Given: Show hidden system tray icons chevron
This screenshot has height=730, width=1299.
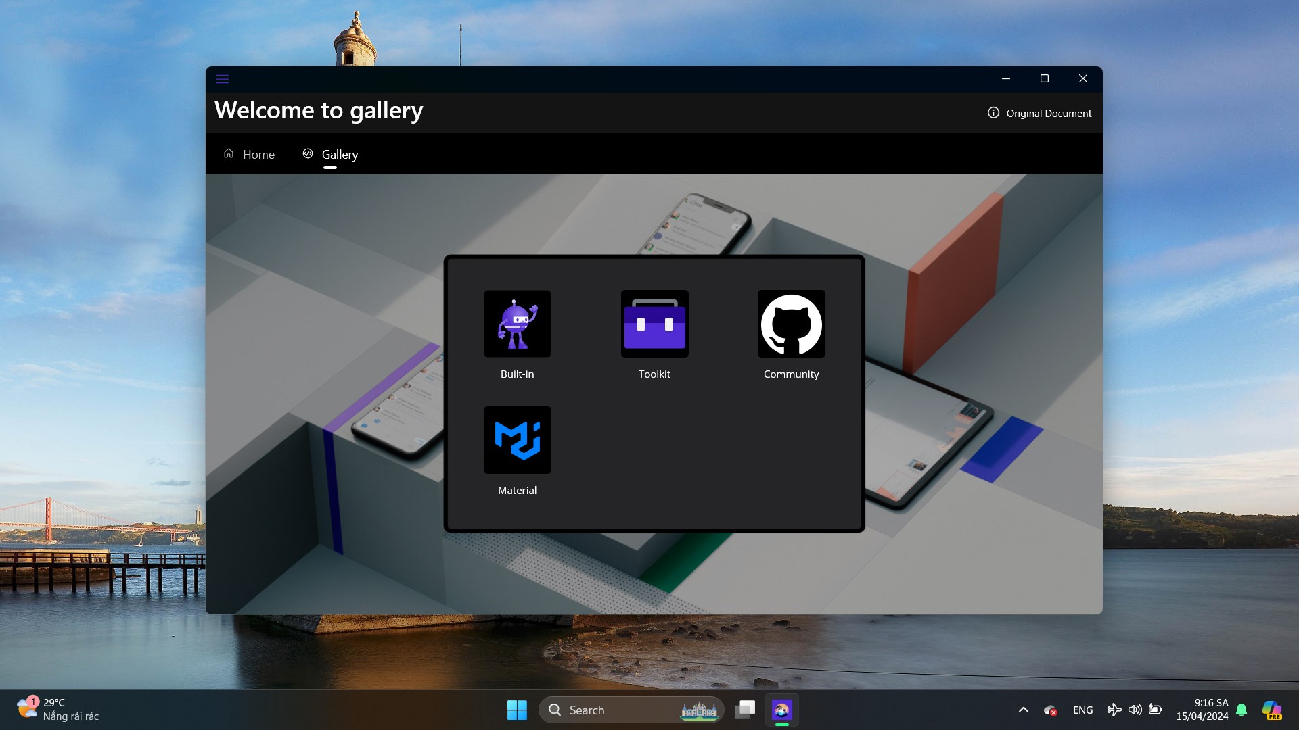Looking at the screenshot, I should click(x=1023, y=710).
